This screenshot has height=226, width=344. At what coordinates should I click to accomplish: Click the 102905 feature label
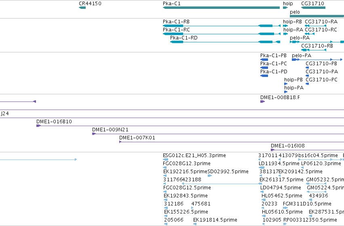[x=272, y=220]
